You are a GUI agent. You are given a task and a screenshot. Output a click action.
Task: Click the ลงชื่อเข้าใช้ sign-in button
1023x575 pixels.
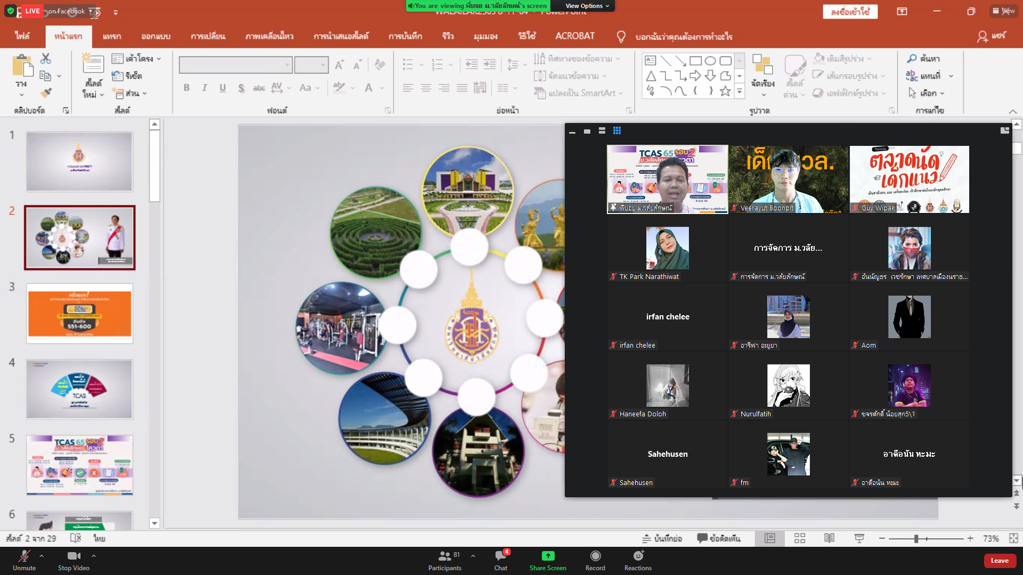(850, 12)
